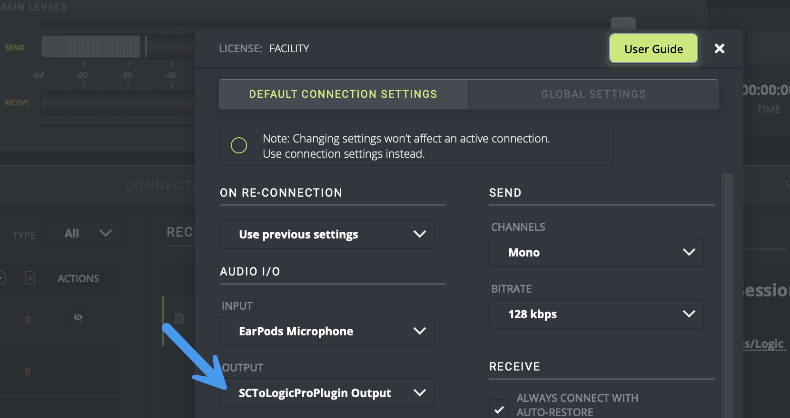This screenshot has height=418, width=790.
Task: Select the Default Connection Settings tab
Action: coord(343,94)
